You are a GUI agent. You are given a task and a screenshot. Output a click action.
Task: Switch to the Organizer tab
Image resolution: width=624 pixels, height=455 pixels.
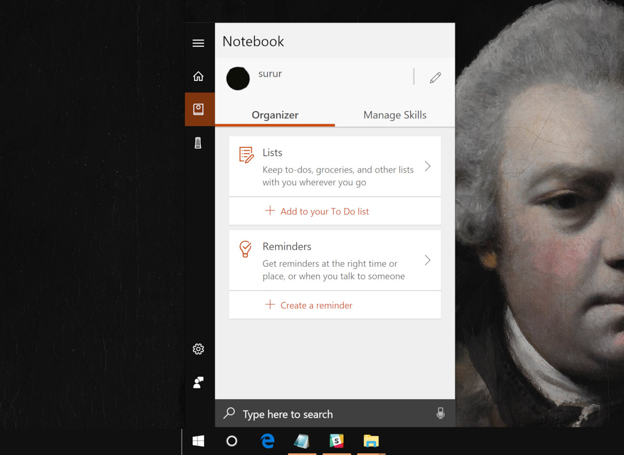pyautogui.click(x=275, y=115)
